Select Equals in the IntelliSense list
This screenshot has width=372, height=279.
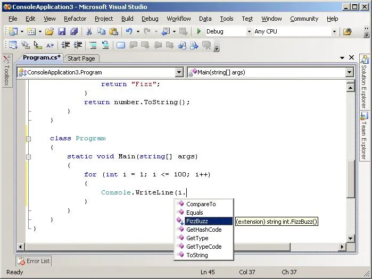click(204, 213)
